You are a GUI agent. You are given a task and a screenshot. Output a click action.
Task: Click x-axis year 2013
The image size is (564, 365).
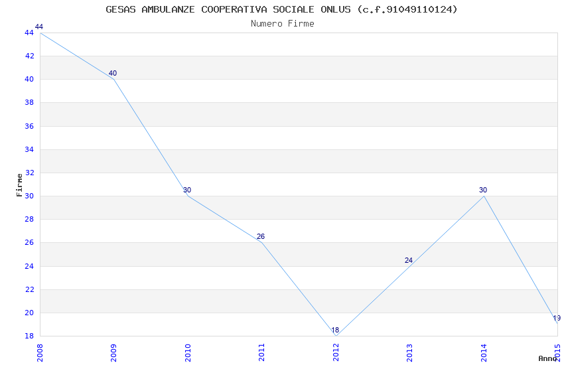pos(409,353)
